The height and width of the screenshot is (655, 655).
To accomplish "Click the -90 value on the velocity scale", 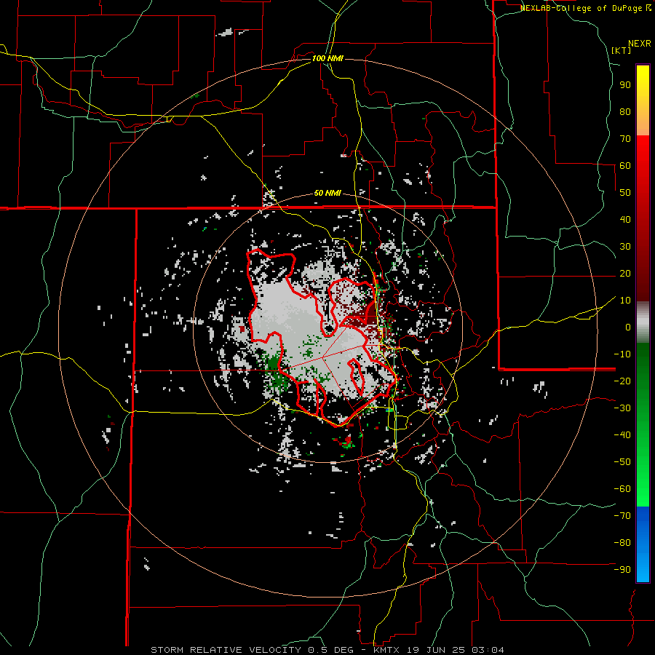I will tap(622, 570).
